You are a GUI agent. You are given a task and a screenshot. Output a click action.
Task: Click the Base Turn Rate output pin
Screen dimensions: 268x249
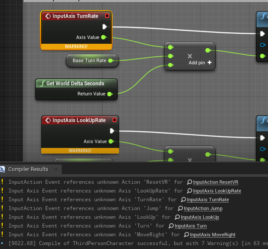(x=111, y=60)
